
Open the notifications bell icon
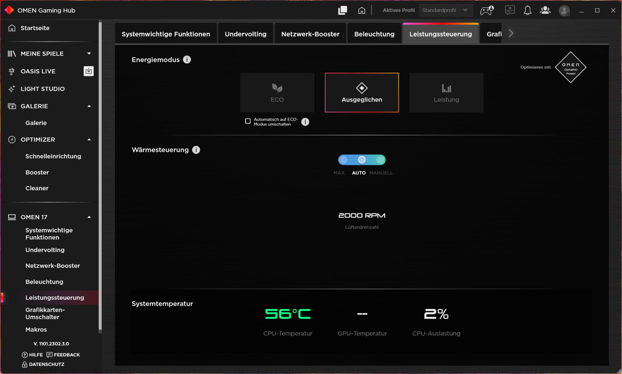(x=527, y=10)
